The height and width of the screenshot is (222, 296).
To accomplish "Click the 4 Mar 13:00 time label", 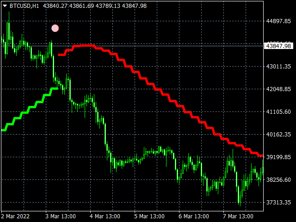I will point(105,216).
